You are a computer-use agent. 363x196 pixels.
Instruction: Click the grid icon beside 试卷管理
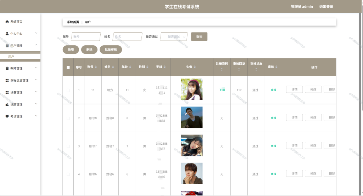pos(7,92)
